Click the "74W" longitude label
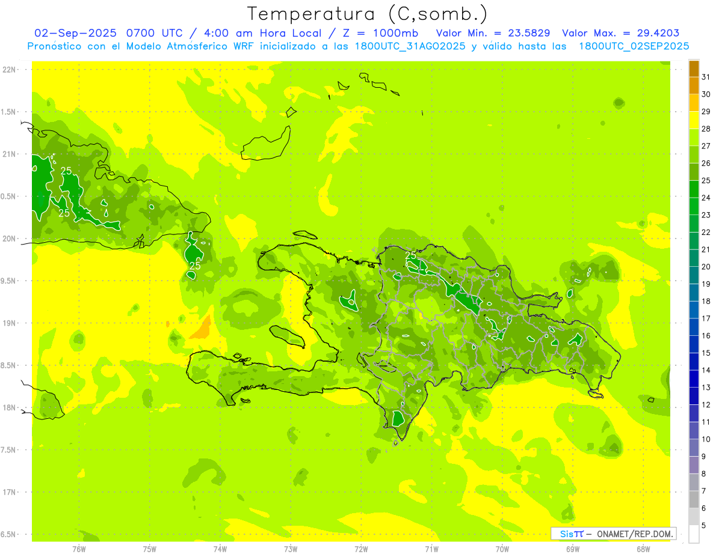 point(220,549)
